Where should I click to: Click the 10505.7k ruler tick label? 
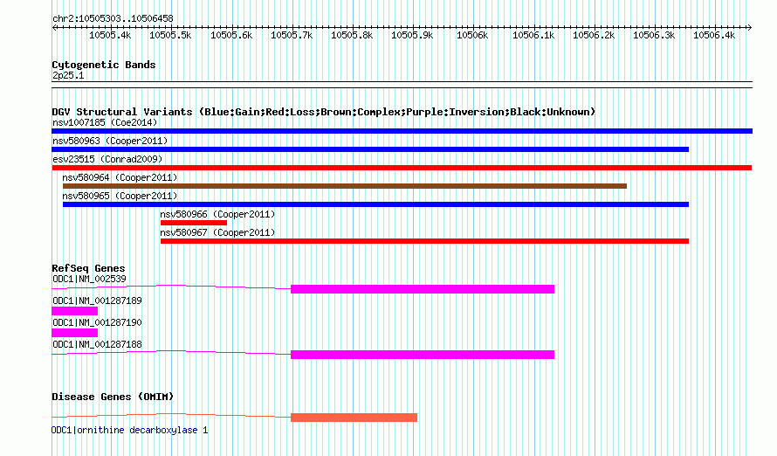point(292,35)
